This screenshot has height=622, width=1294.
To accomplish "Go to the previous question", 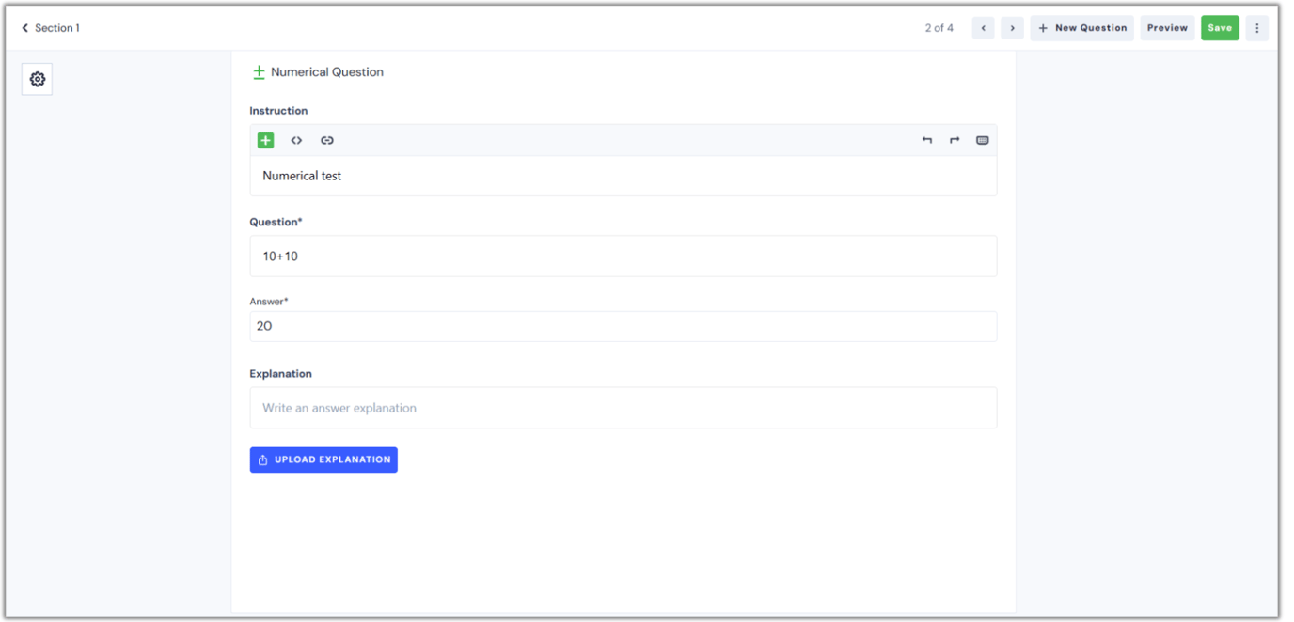I will (x=983, y=28).
